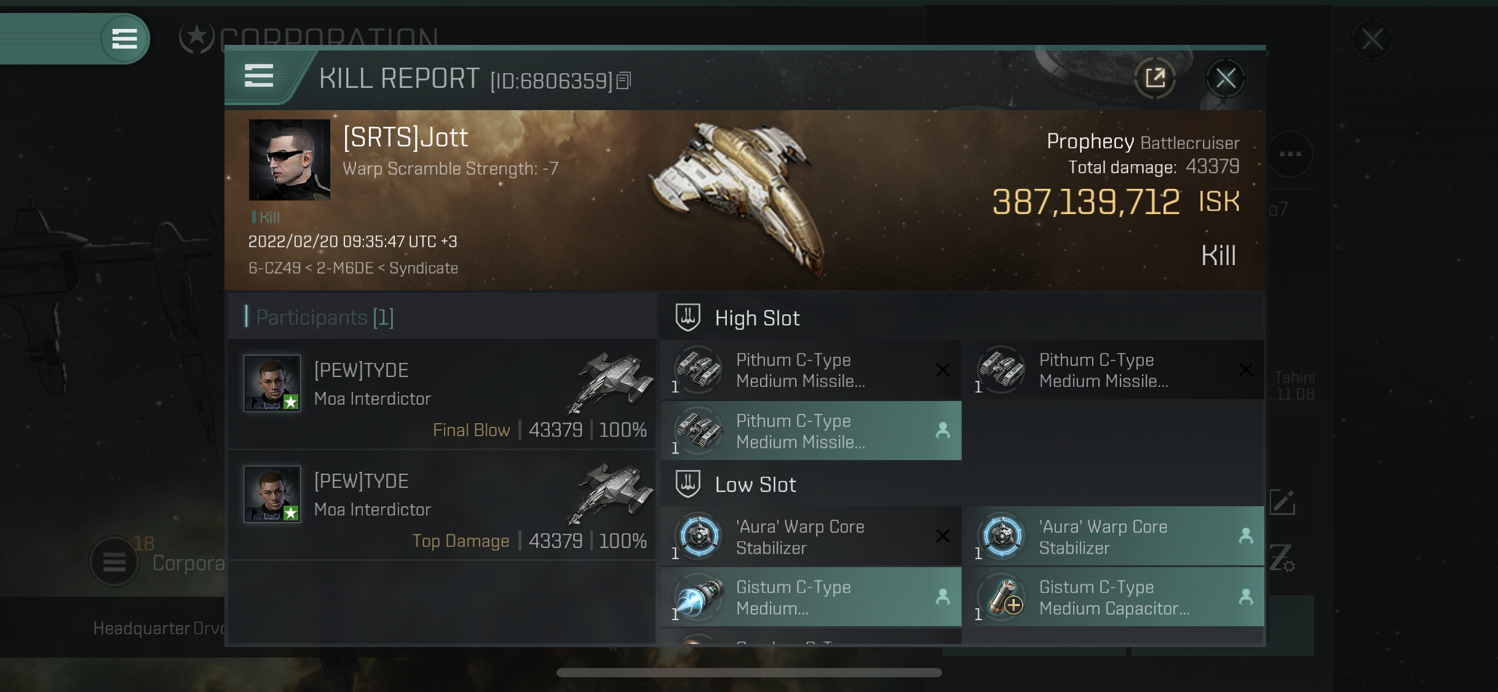The image size is (1498, 692).
Task: Open the Corporation list menu icon
Action: [114, 561]
